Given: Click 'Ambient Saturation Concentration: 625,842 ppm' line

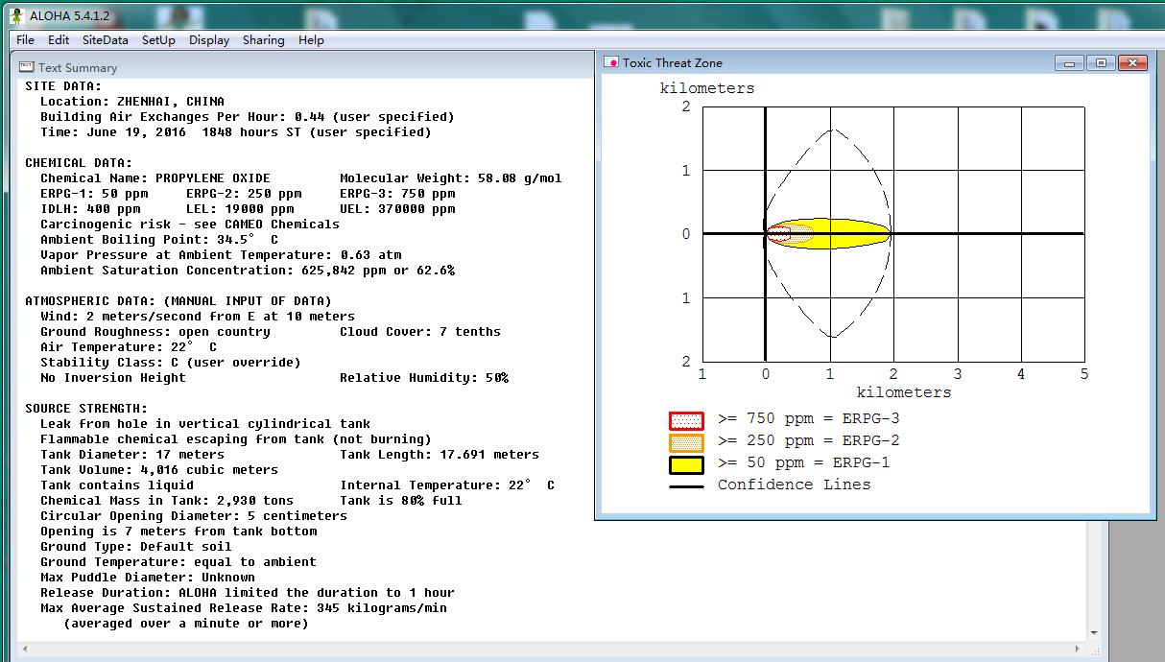Looking at the screenshot, I should pyautogui.click(x=248, y=271).
